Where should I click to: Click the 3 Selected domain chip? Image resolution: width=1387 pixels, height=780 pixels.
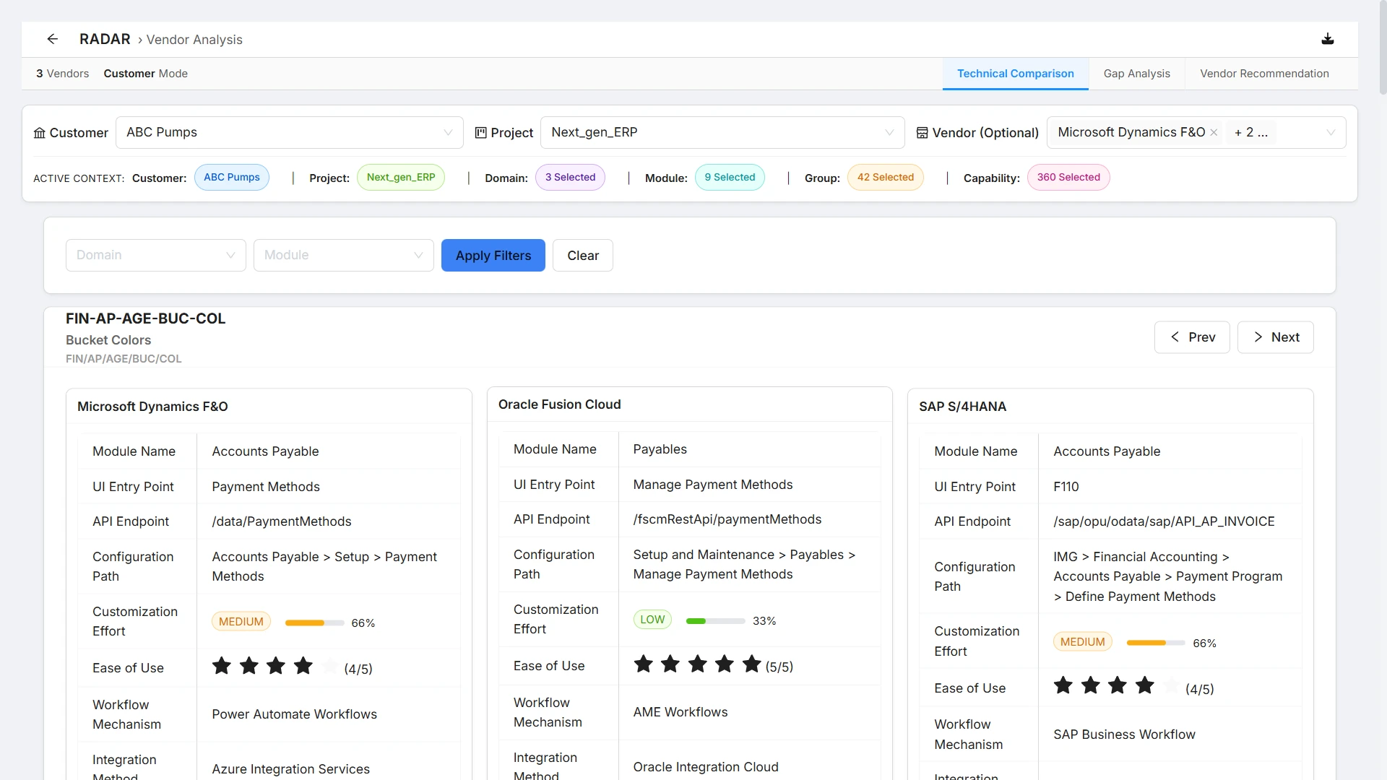(570, 177)
